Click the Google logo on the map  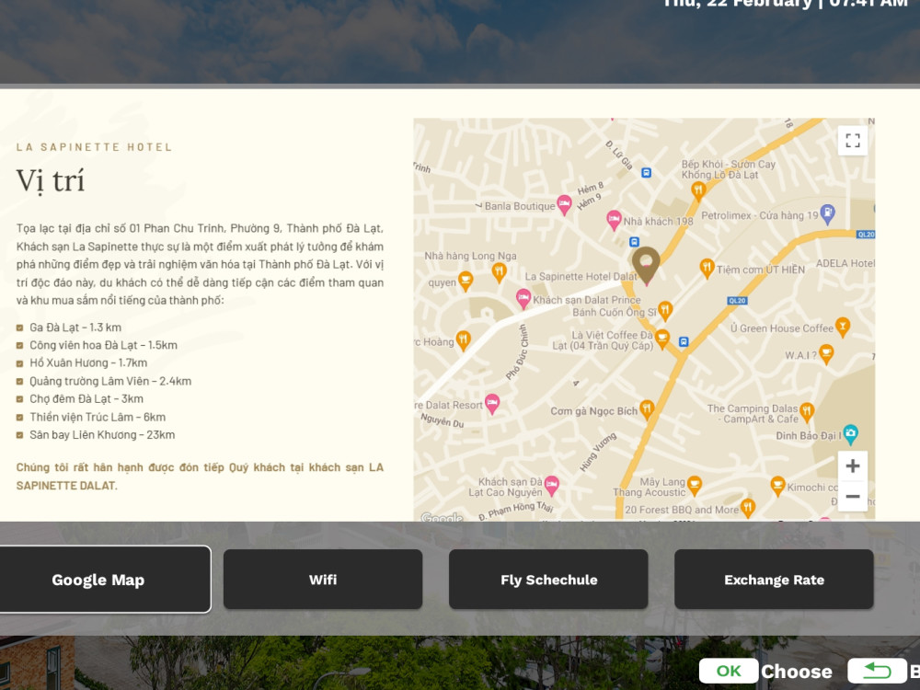click(x=442, y=517)
